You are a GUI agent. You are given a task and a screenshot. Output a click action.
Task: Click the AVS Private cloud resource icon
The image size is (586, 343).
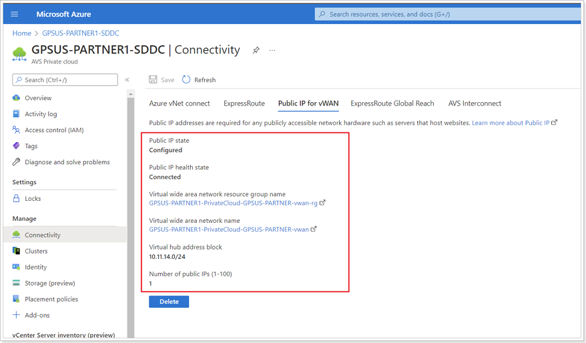click(x=19, y=54)
